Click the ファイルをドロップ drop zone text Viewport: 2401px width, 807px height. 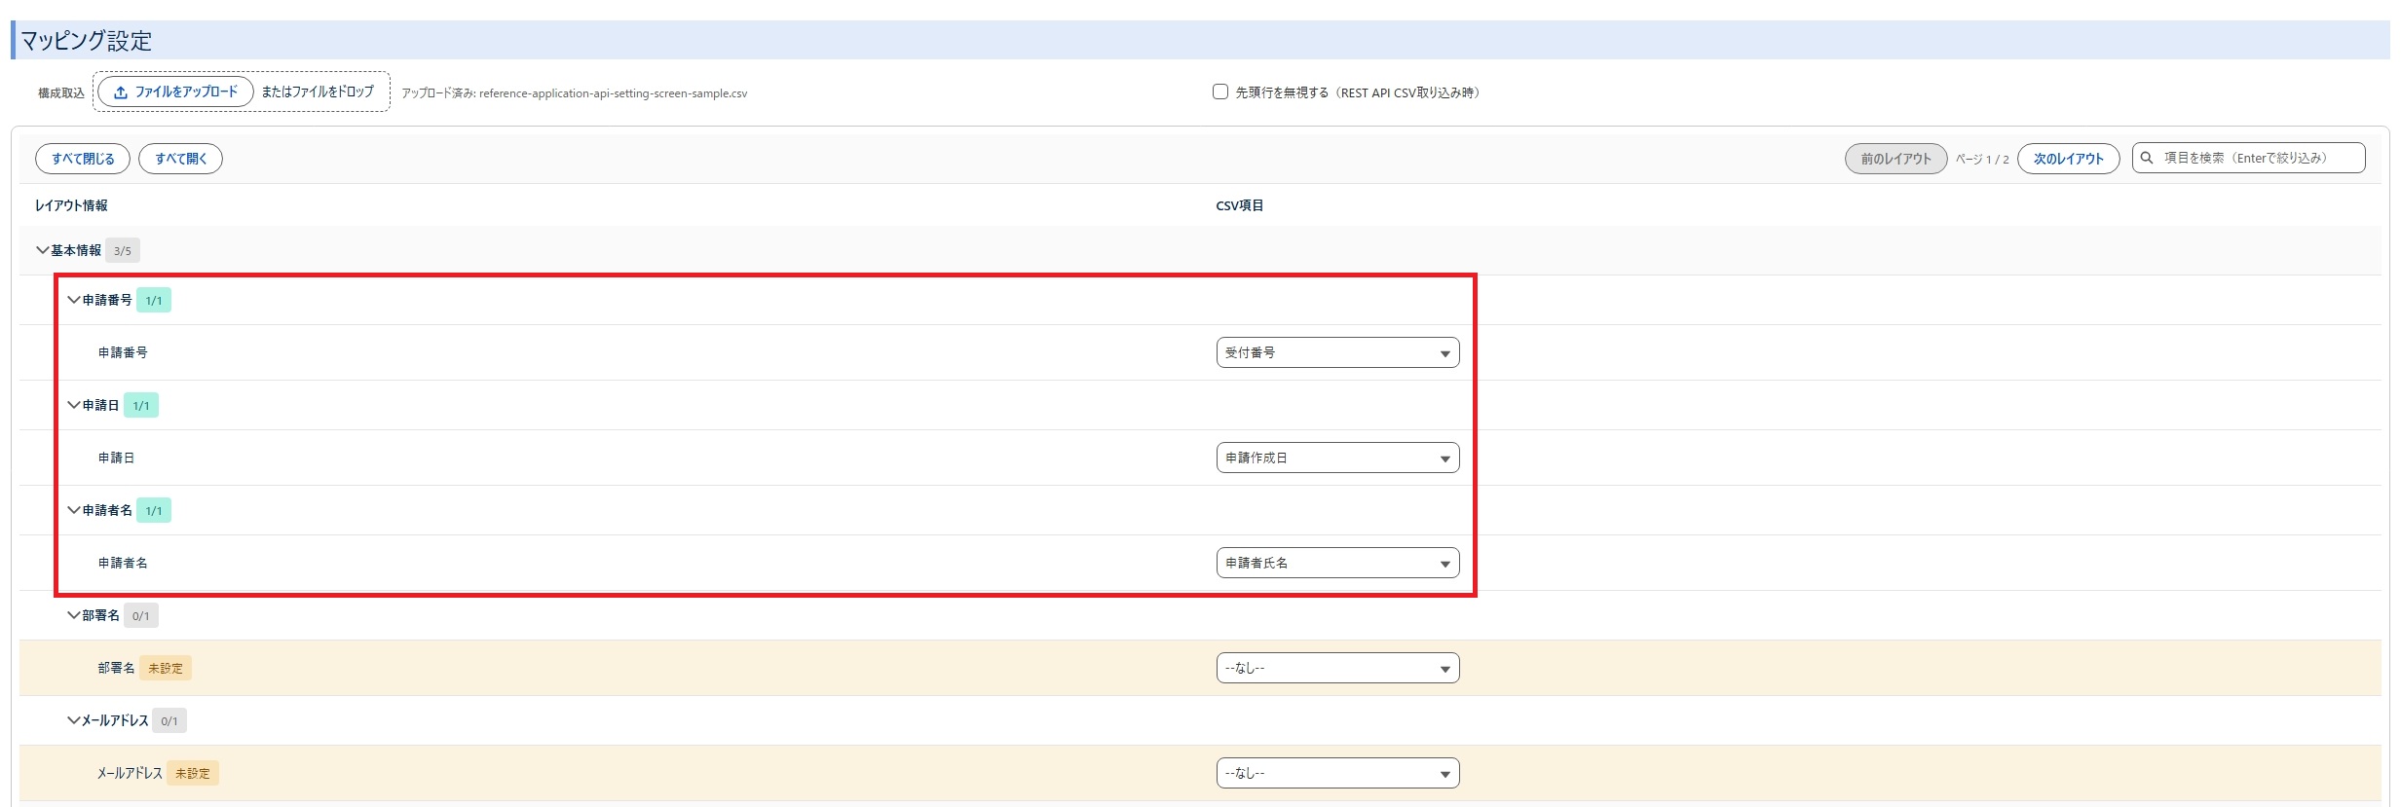pos(318,92)
